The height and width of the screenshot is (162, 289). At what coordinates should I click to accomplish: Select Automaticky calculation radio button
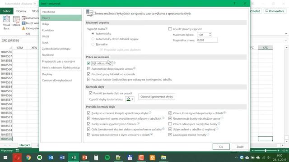(x=93, y=33)
